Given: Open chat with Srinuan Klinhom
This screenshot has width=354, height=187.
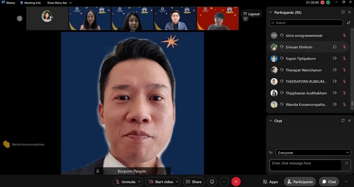Looking at the screenshot, I should [334, 47].
